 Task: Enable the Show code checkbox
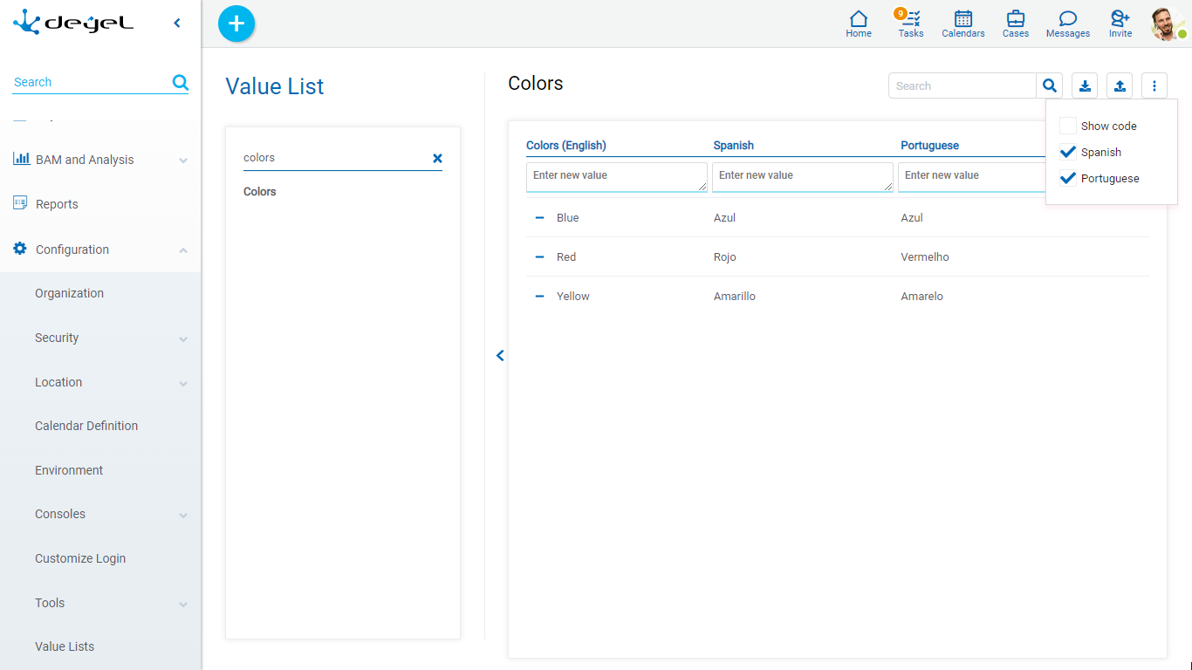coord(1067,126)
